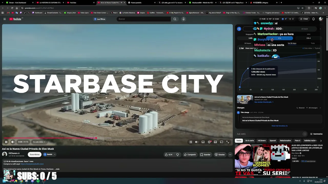Open the 'La Ruleta Aleatoria' bookmark
The height and width of the screenshot is (184, 328).
tap(128, 13)
